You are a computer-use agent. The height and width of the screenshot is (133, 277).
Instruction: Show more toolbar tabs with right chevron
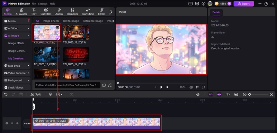pos(111,12)
